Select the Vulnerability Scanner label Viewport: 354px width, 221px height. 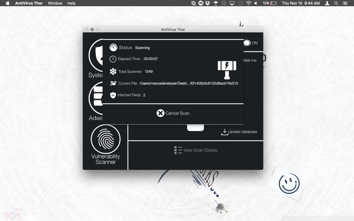pos(106,159)
